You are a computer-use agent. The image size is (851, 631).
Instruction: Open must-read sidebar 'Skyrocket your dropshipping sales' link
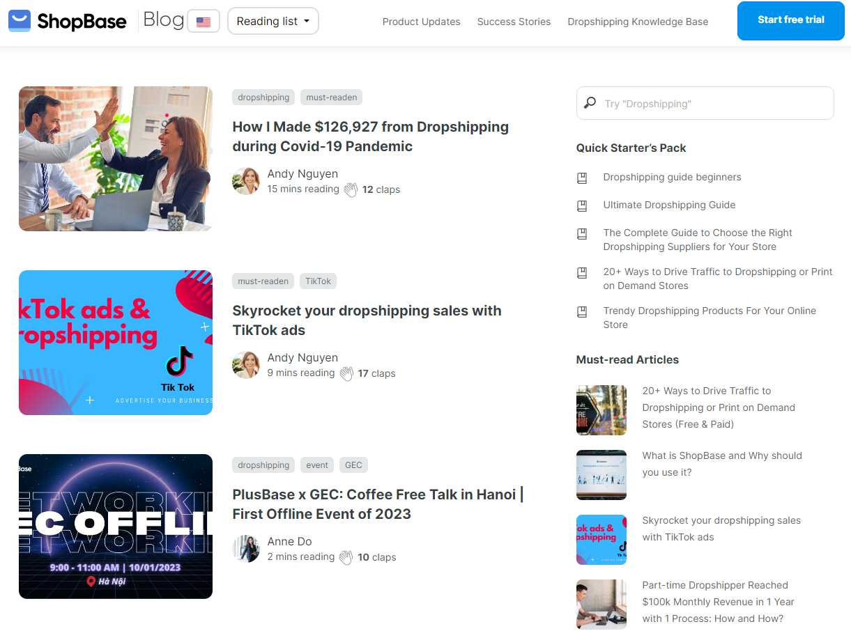[x=721, y=529]
